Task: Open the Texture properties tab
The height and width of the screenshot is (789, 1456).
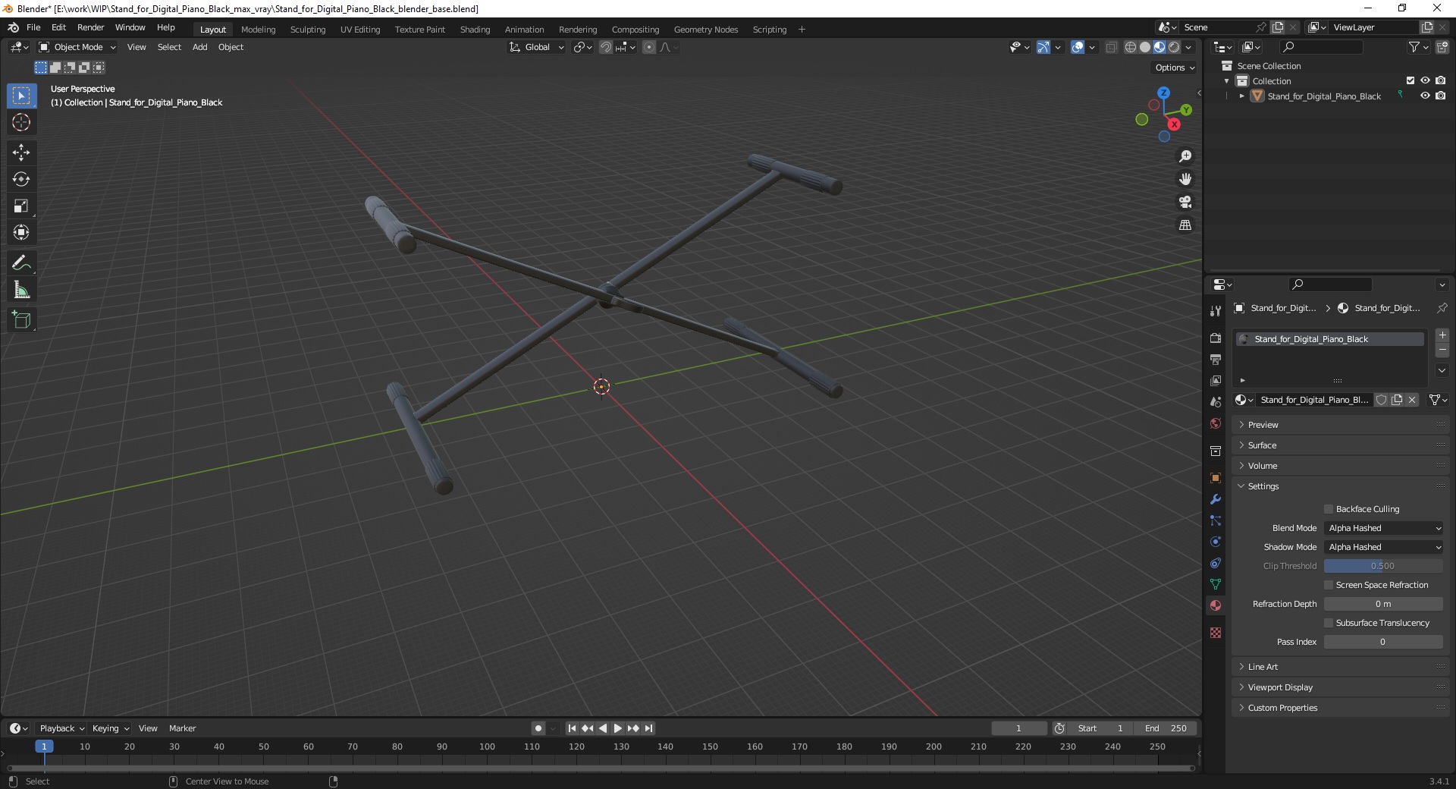Action: click(x=1216, y=633)
